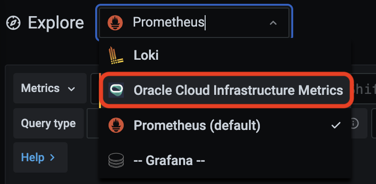Viewport: 376px width, 184px height.
Task: Click the Prometheus flame icon in selector
Action: tap(115, 23)
